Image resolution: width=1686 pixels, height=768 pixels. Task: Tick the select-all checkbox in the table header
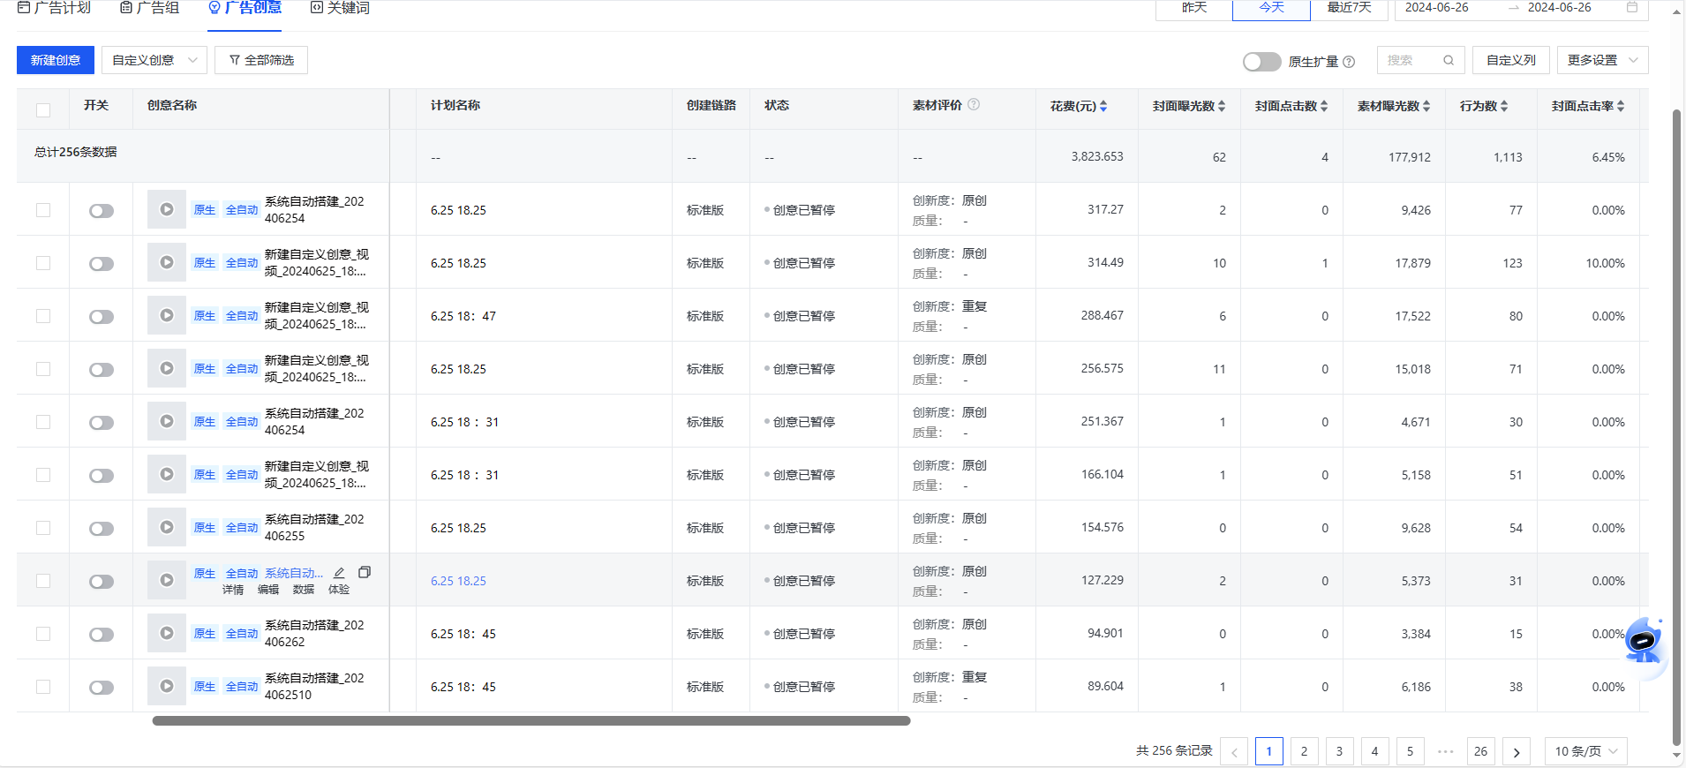[x=43, y=110]
